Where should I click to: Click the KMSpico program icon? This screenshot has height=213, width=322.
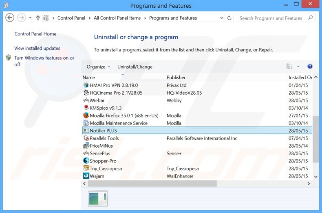coord(86,108)
